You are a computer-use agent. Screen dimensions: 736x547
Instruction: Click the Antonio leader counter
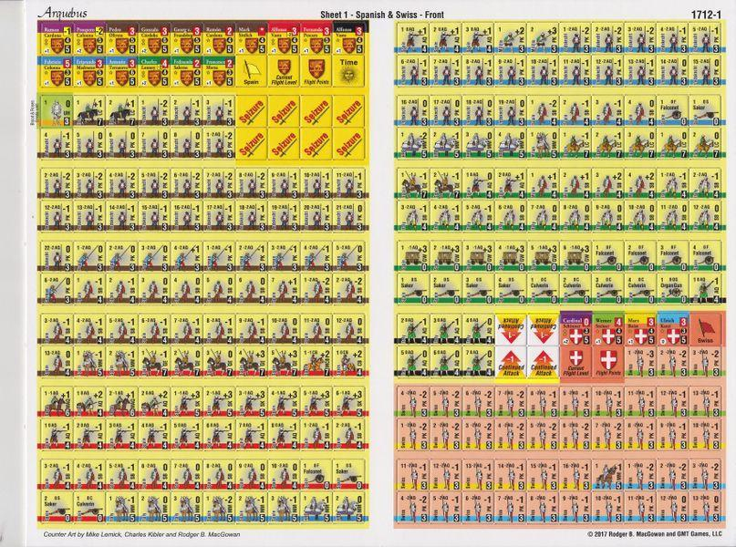click(x=121, y=72)
